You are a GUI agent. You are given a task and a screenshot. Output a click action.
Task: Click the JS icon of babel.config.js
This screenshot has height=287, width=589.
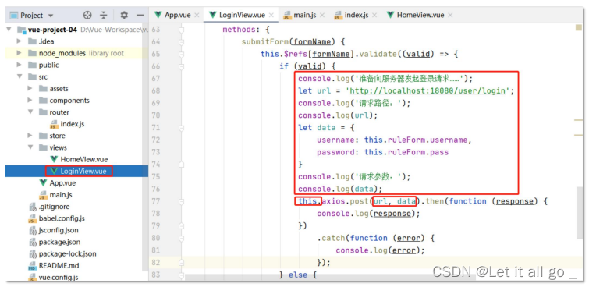point(33,218)
